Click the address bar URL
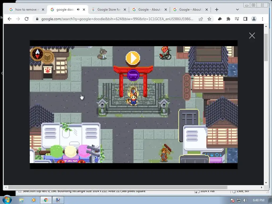Viewport: 272px width, 204px height. [x=117, y=19]
